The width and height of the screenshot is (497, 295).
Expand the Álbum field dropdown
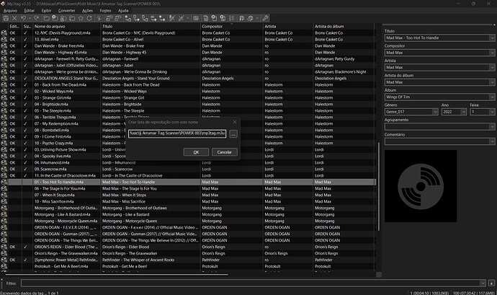click(x=492, y=97)
